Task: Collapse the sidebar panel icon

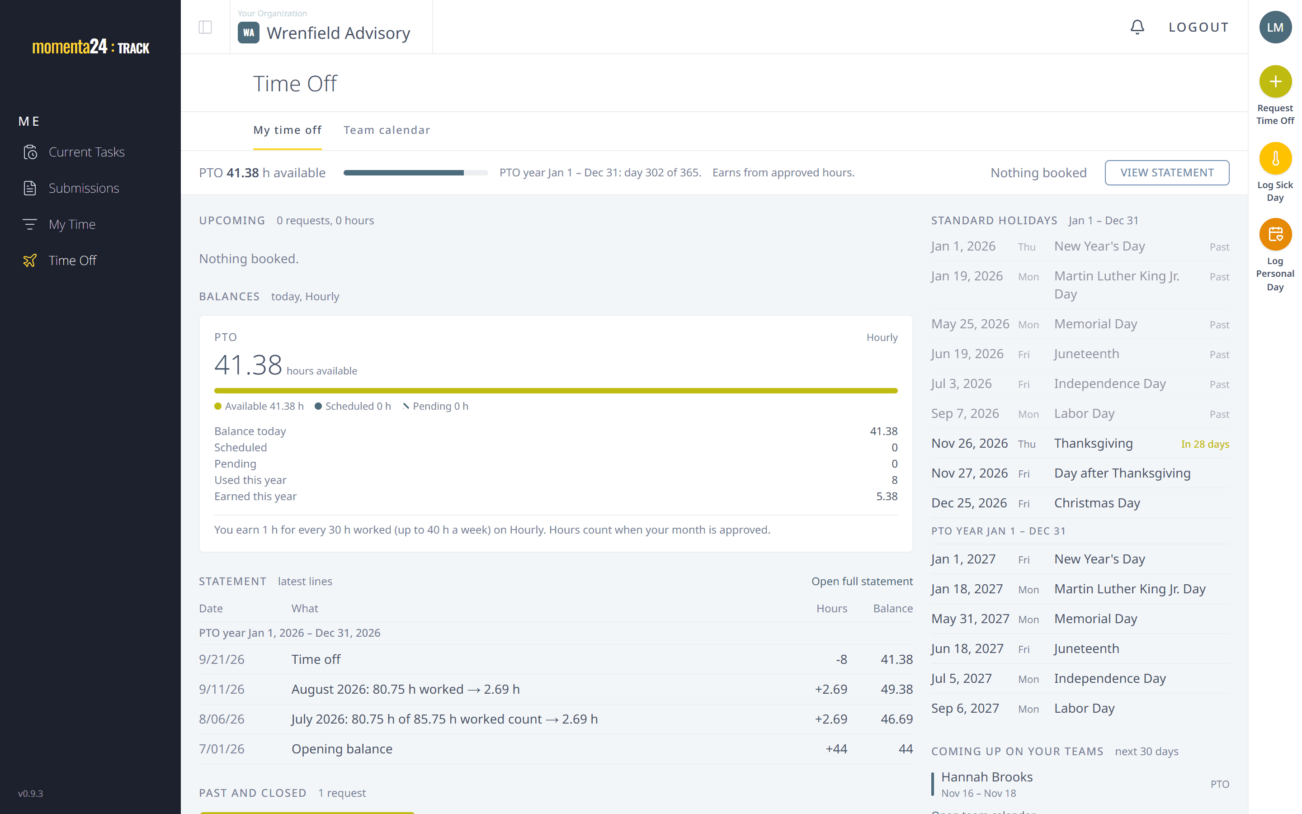Action: click(205, 27)
